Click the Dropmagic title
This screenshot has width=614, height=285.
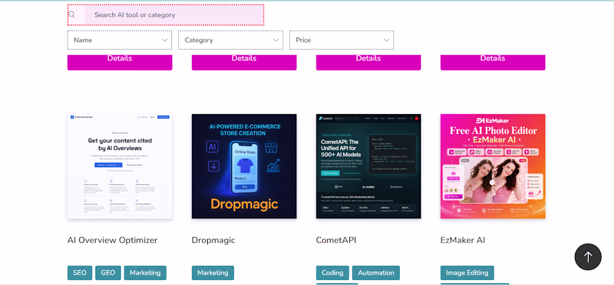tap(213, 240)
